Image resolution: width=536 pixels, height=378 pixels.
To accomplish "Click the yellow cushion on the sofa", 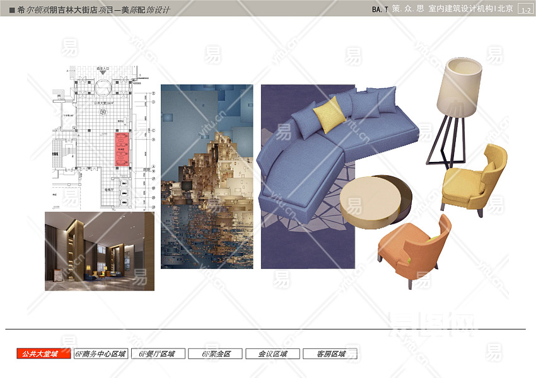I will [329, 113].
